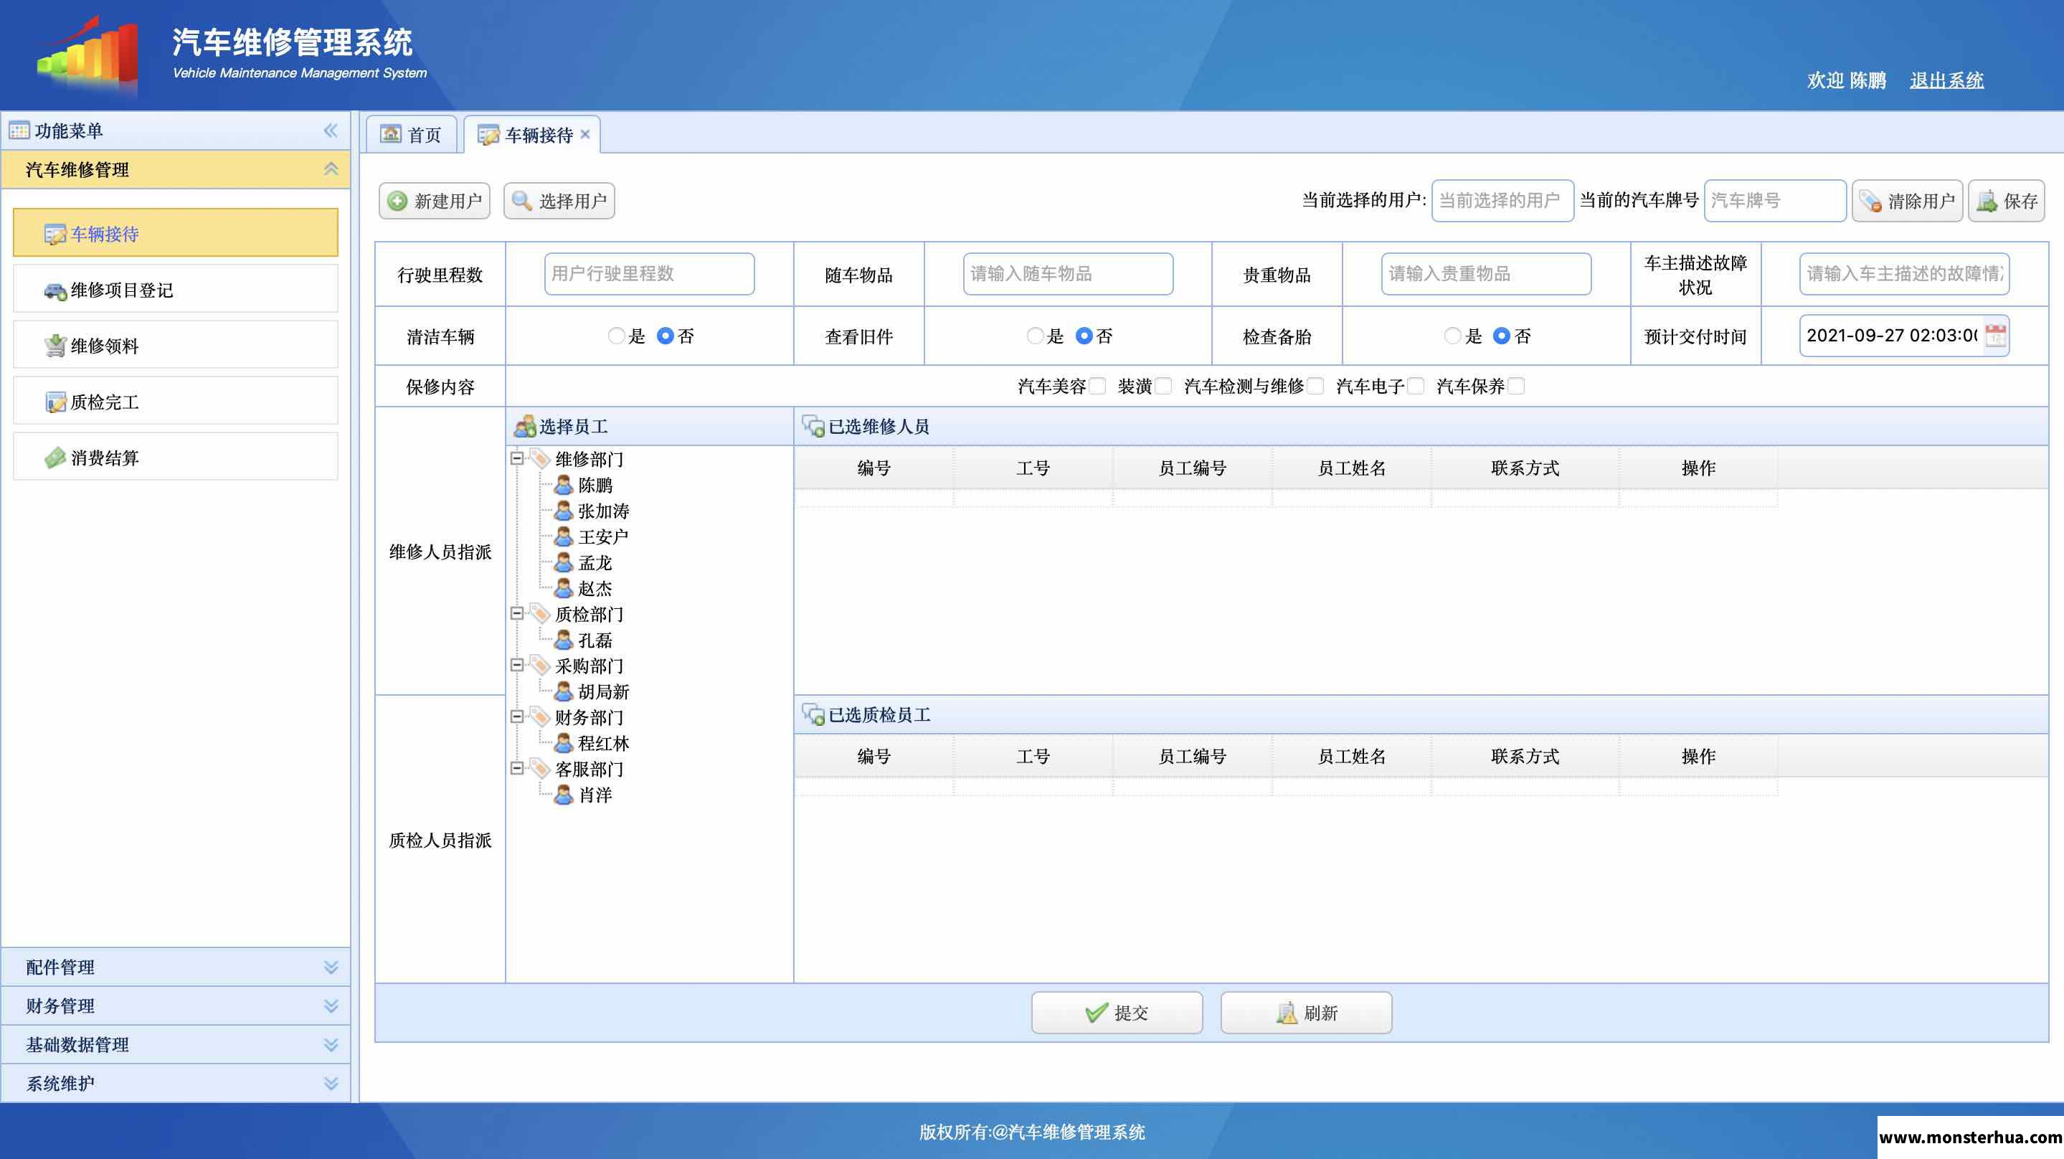The image size is (2064, 1159).
Task: Click the 孔磊 employee icon
Action: (563, 640)
